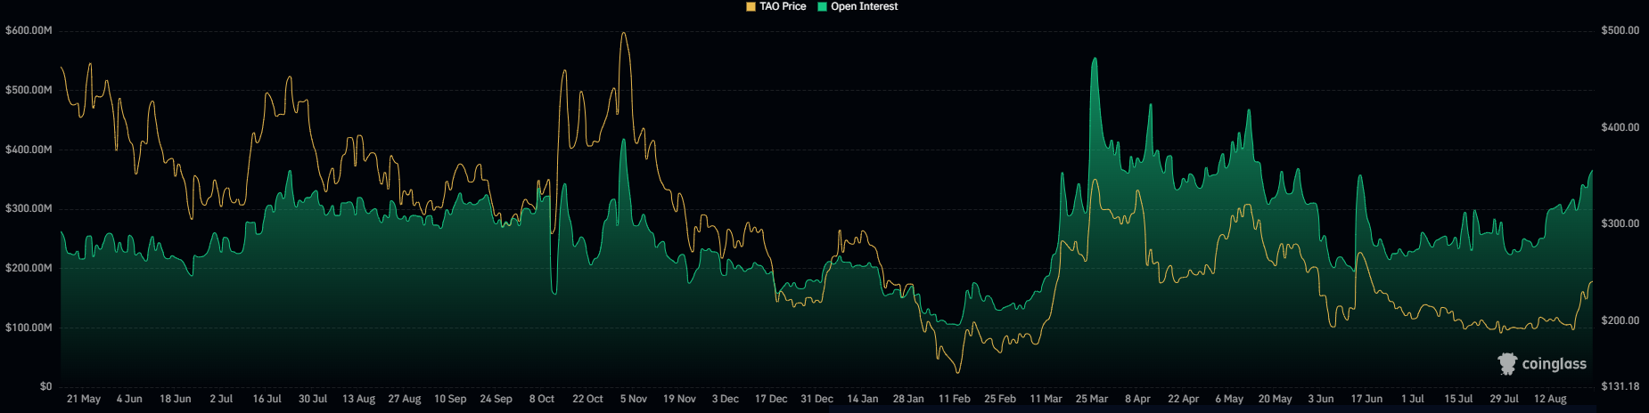Click the 8 Oct x-axis label
This screenshot has width=1649, height=413.
542,399
